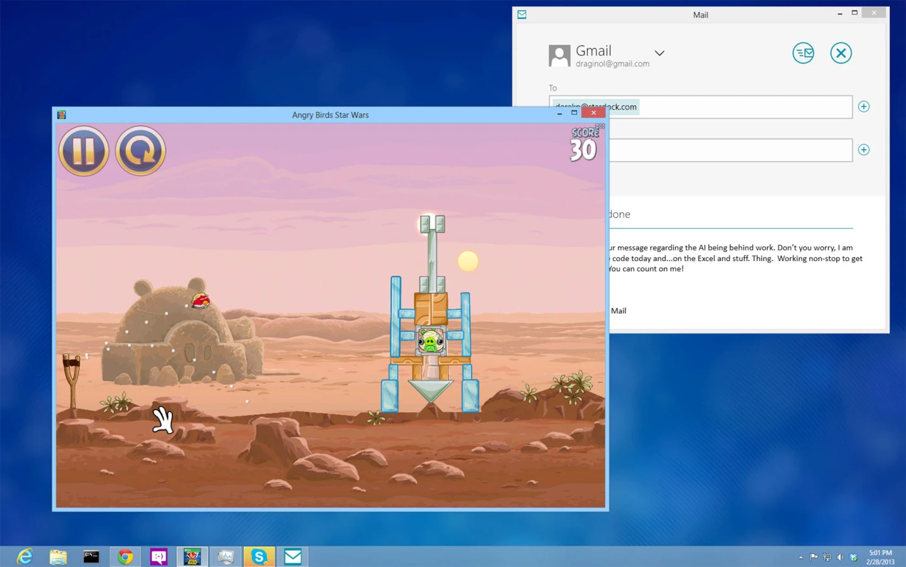Switch to Angry Birds taskbar button

(x=192, y=556)
